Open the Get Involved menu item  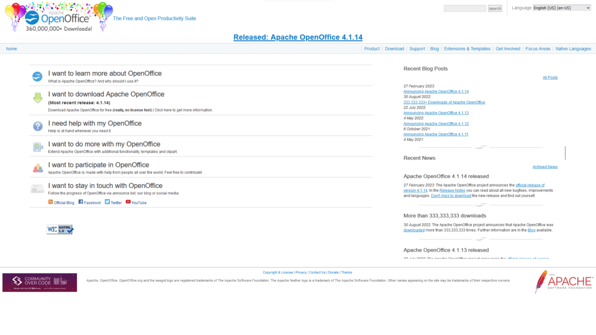508,49
